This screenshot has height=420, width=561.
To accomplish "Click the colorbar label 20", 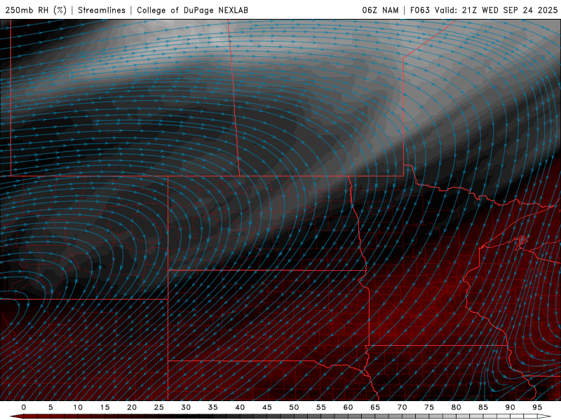I will coord(132,407).
